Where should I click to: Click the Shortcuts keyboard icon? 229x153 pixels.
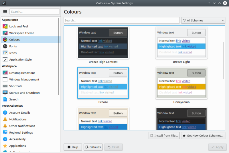point(5,86)
